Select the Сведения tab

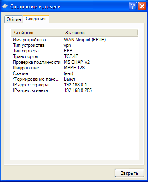click(36, 19)
